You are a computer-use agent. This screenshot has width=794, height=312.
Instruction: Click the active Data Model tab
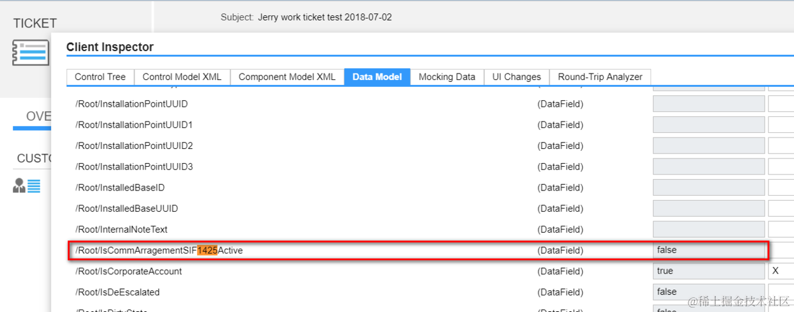pyautogui.click(x=377, y=77)
